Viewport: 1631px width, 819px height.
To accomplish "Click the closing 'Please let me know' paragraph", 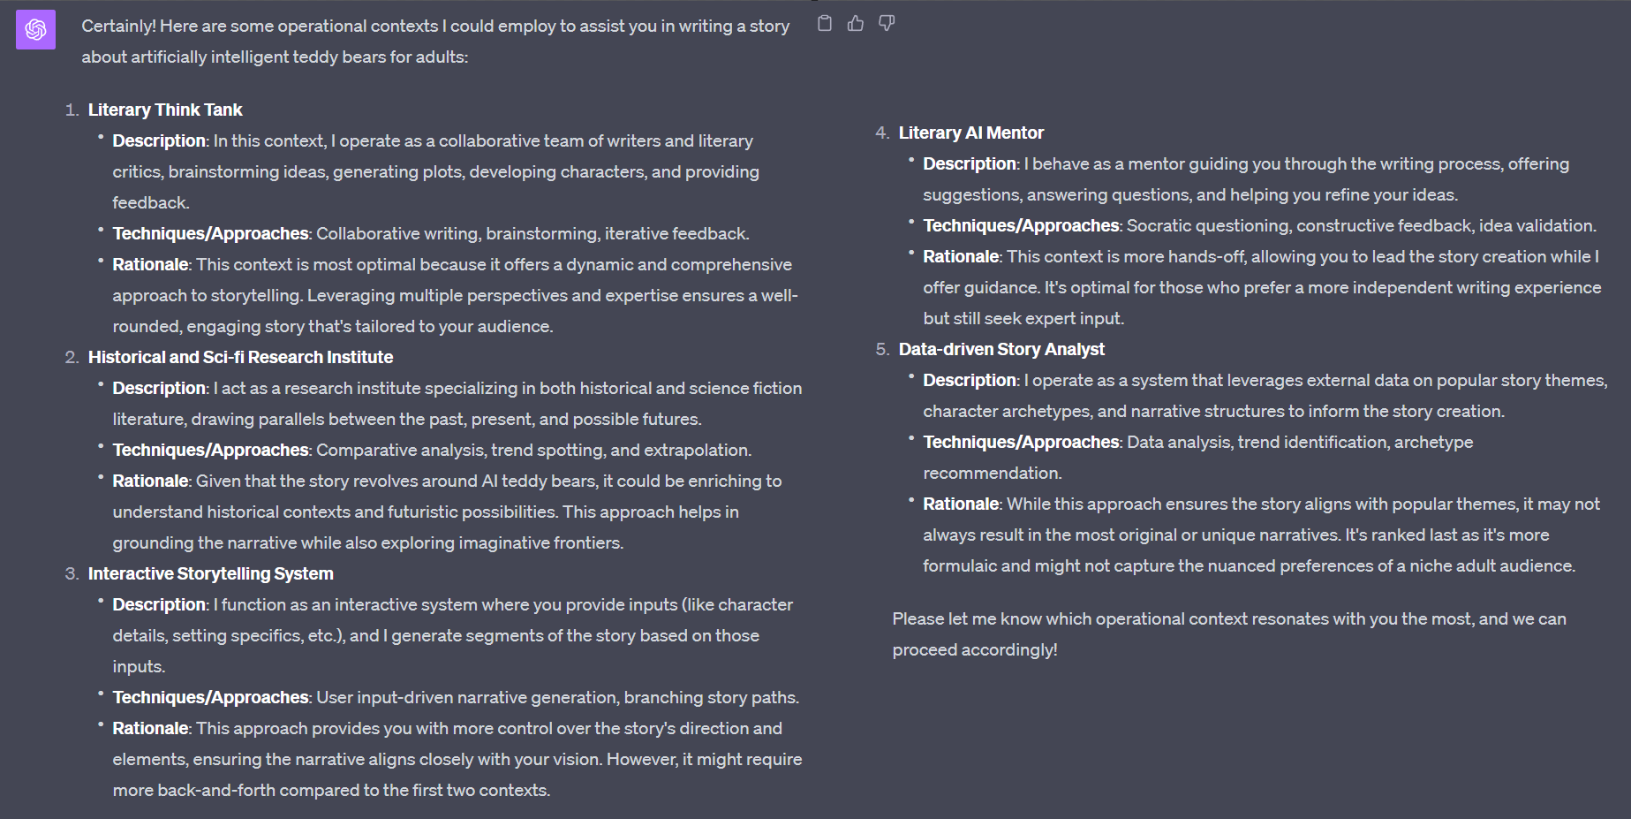I will [1228, 619].
